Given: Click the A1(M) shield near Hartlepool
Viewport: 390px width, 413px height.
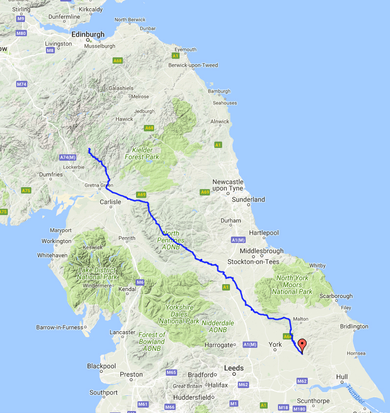Looking at the screenshot, I should 238,240.
